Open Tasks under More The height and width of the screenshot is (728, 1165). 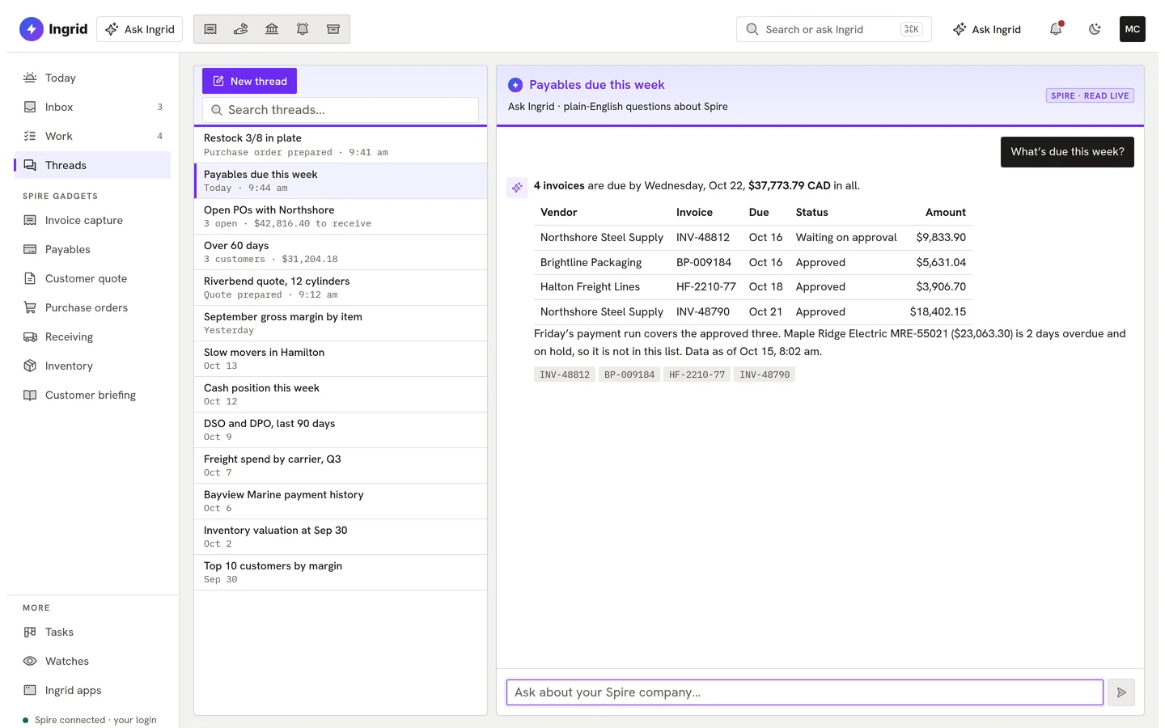(x=92, y=632)
